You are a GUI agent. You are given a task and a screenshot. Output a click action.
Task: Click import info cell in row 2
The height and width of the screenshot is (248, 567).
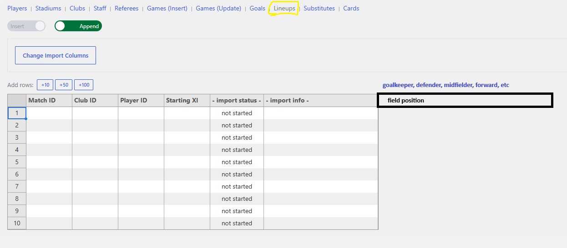point(321,125)
